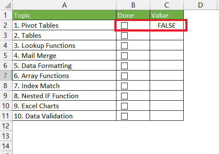Mark Mail Merge as done
Image resolution: width=219 pixels, height=154 pixels.
click(124, 56)
